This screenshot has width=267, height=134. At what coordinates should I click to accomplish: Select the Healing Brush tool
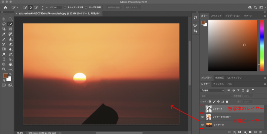[10, 34]
